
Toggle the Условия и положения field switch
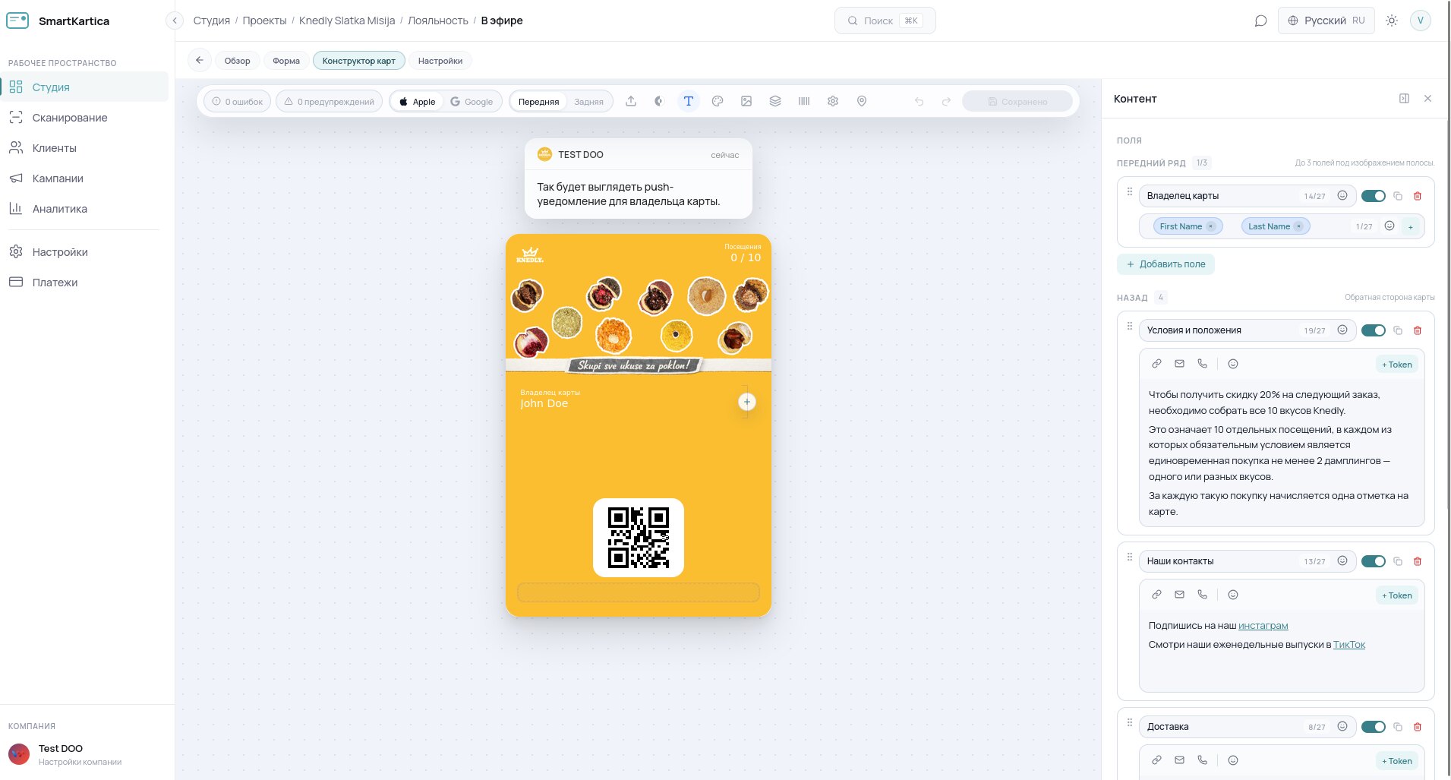1374,330
